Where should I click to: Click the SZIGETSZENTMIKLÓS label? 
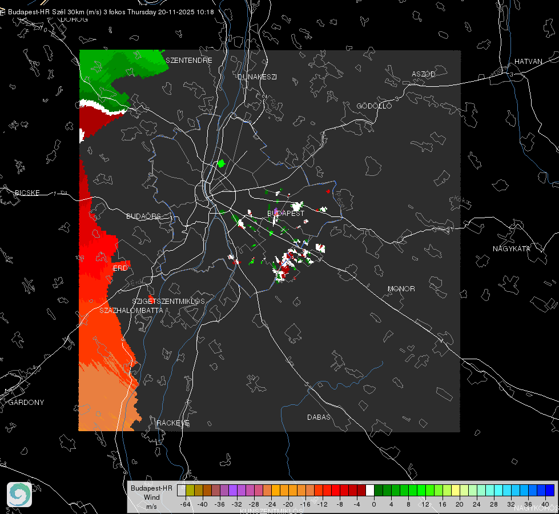click(168, 301)
